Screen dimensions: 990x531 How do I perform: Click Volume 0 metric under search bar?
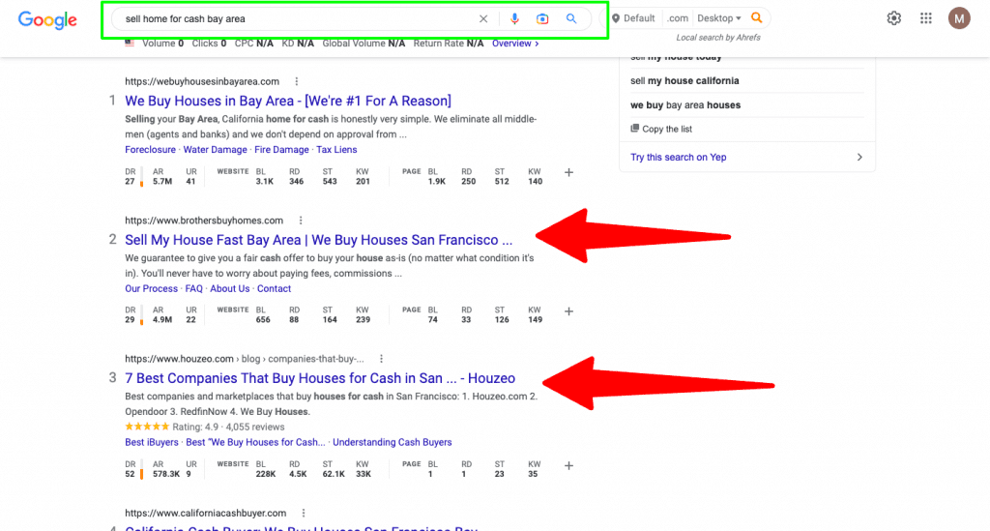pos(162,44)
